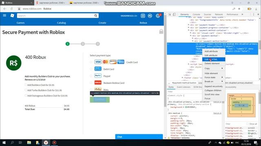This screenshot has width=261, height=146.
Task: Open Windows taskbar search icon
Action: click(x=12, y=142)
